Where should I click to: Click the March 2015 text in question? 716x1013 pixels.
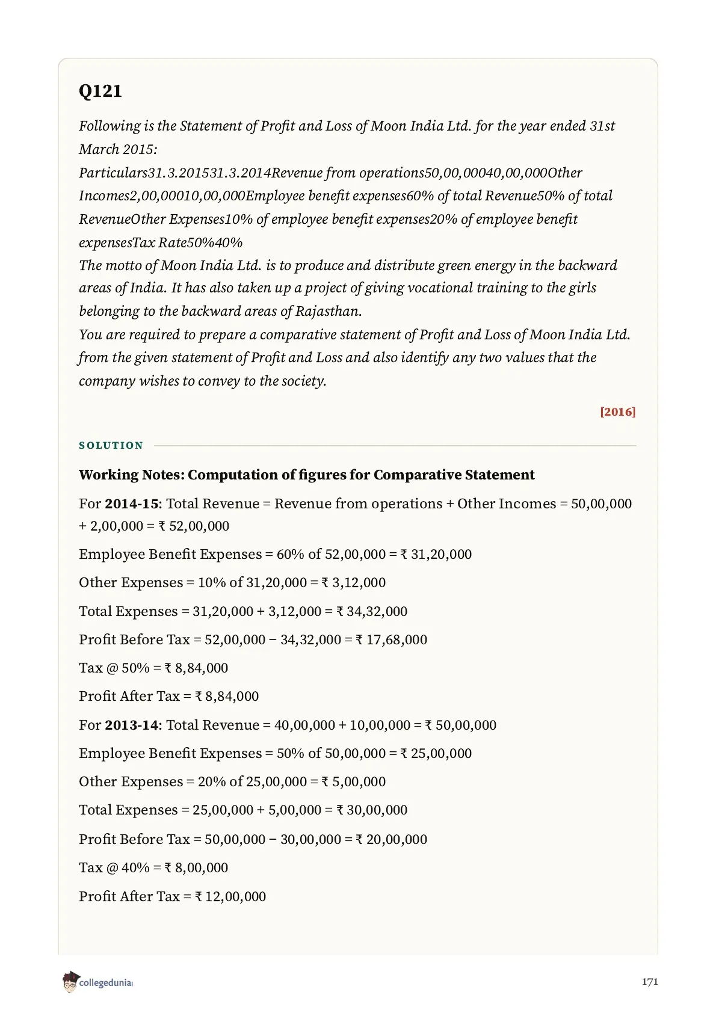(x=118, y=149)
